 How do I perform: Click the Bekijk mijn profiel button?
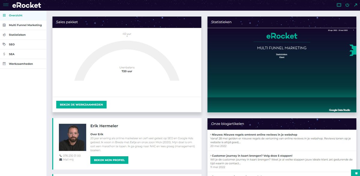(109, 160)
